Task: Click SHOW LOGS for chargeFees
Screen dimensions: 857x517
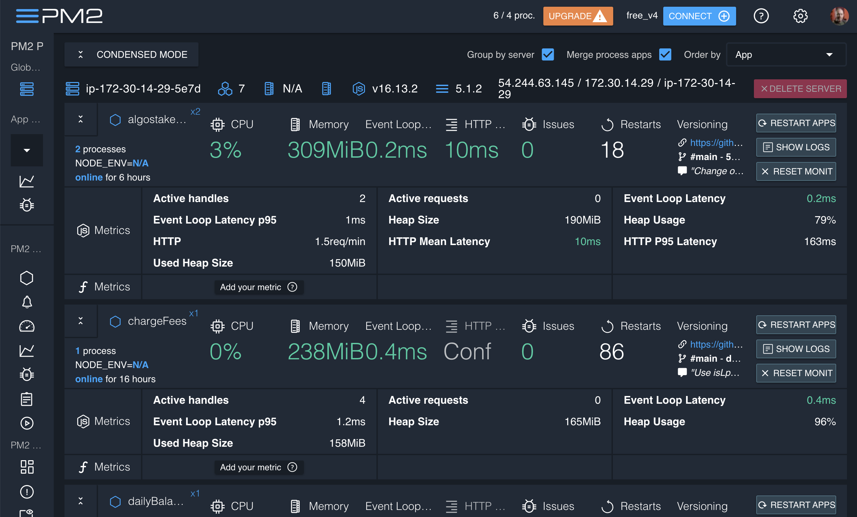Action: [796, 349]
